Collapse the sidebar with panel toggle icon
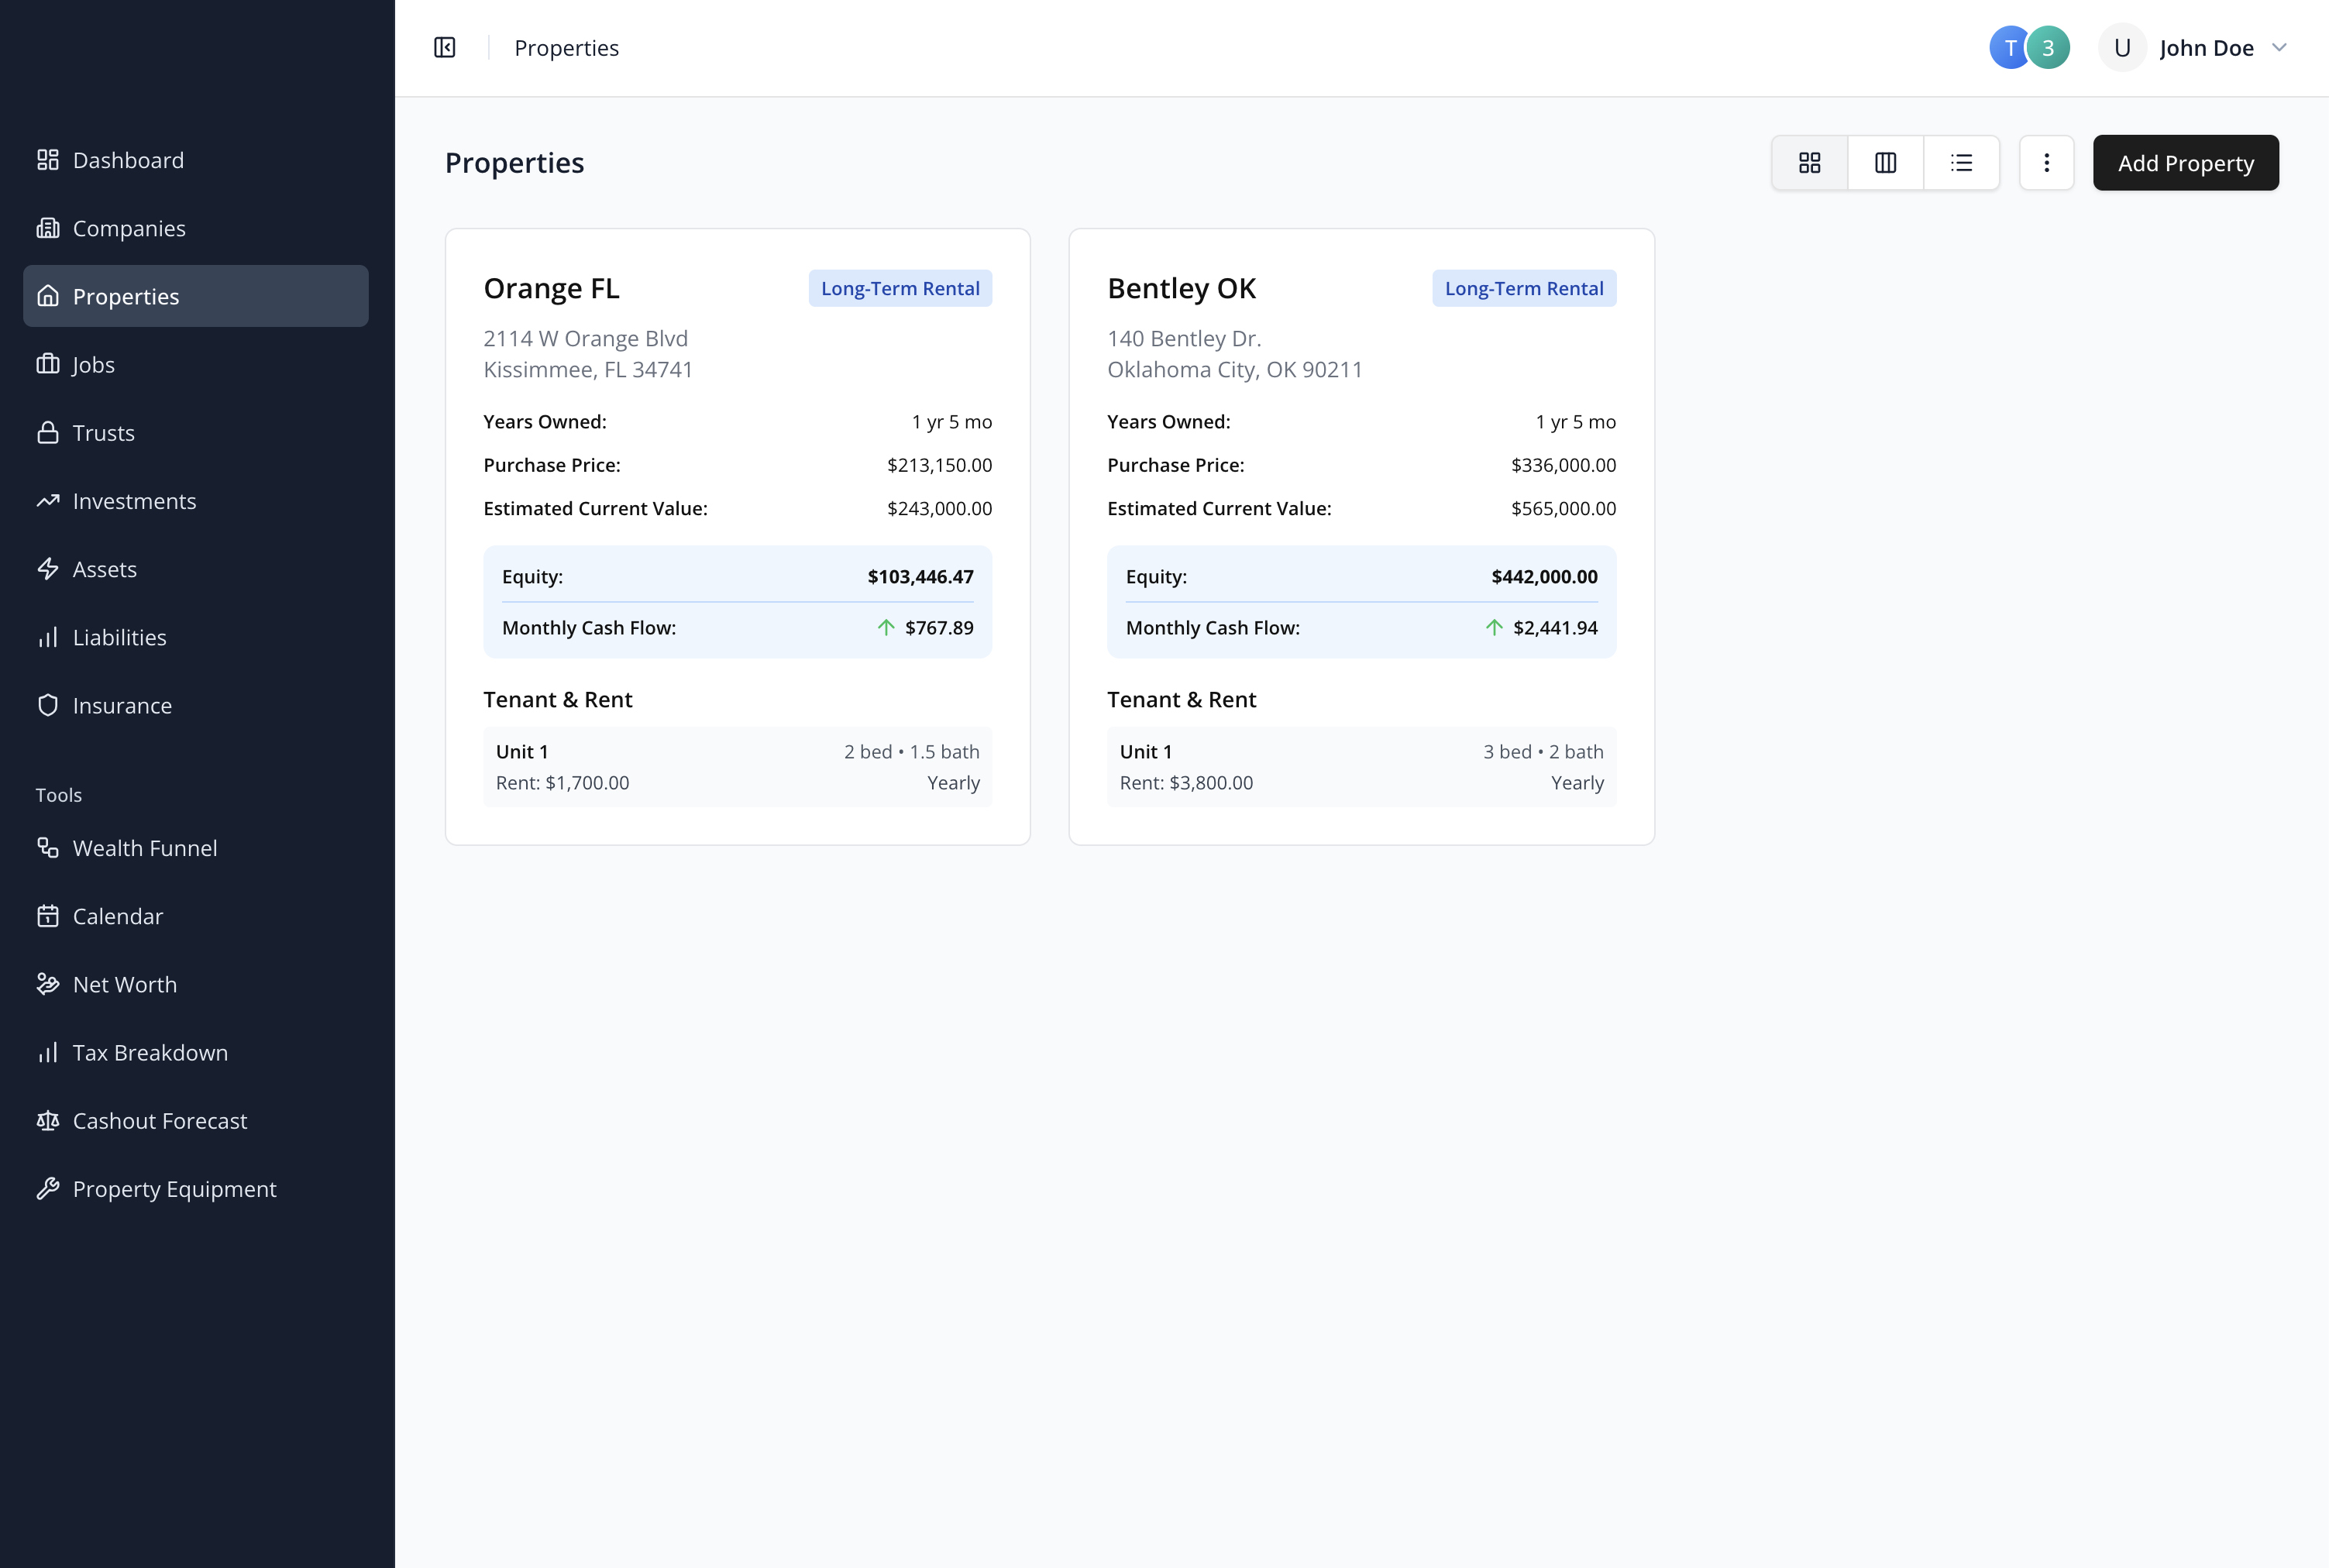The image size is (2329, 1568). point(445,48)
